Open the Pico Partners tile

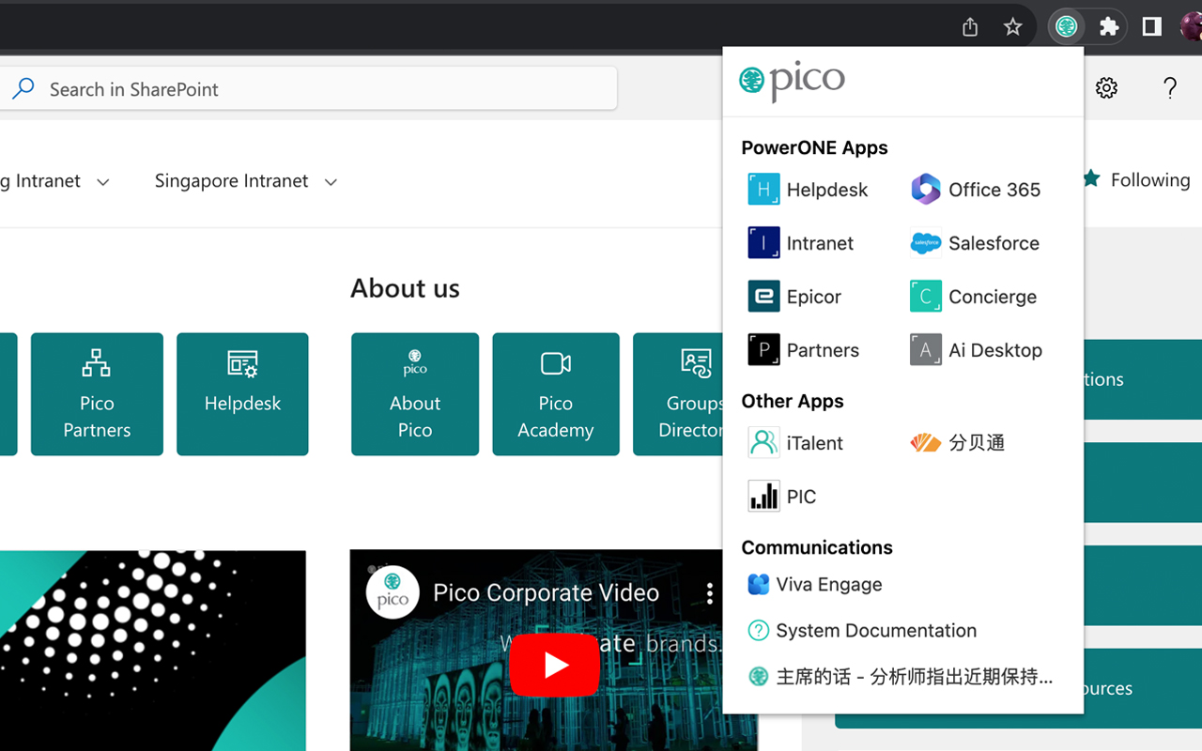(x=97, y=394)
